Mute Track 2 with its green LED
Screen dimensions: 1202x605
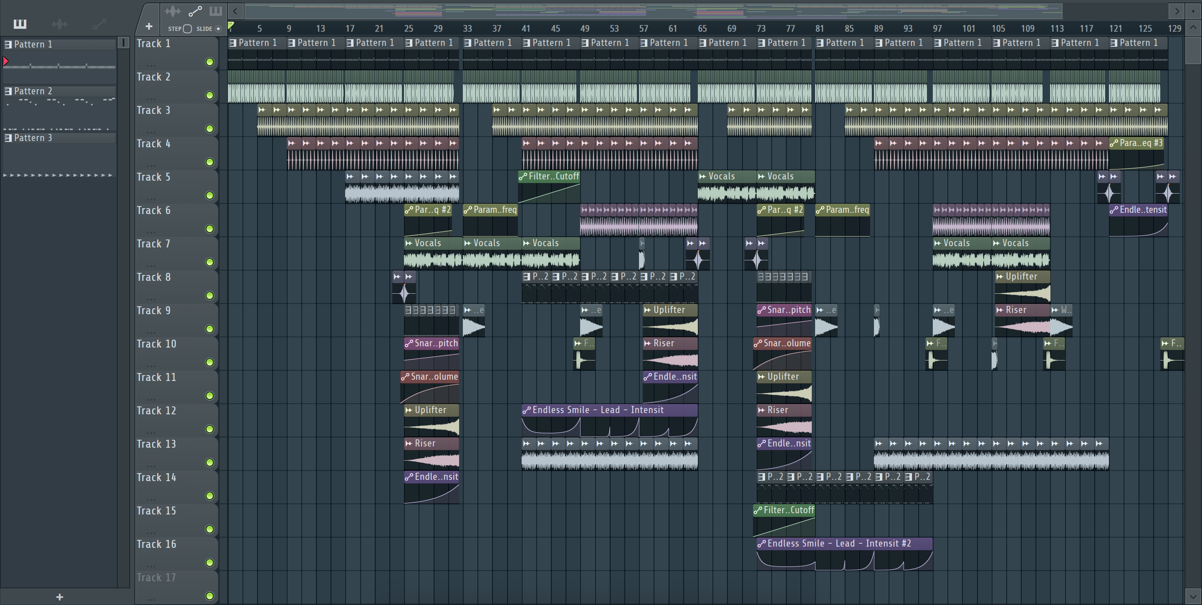pos(210,95)
